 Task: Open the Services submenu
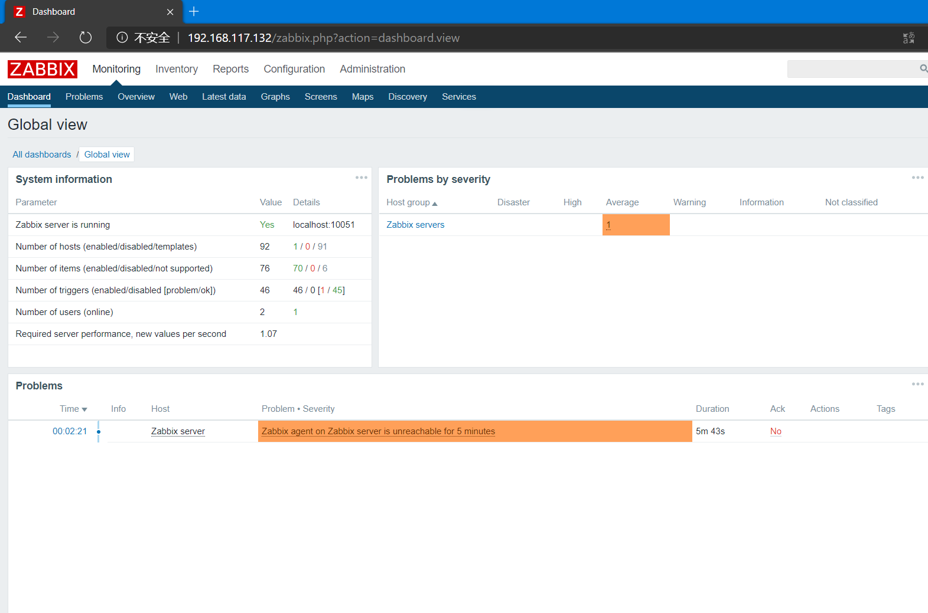(459, 97)
